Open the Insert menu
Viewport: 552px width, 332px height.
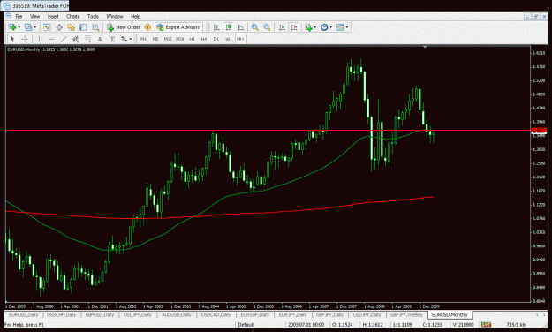pyautogui.click(x=53, y=16)
